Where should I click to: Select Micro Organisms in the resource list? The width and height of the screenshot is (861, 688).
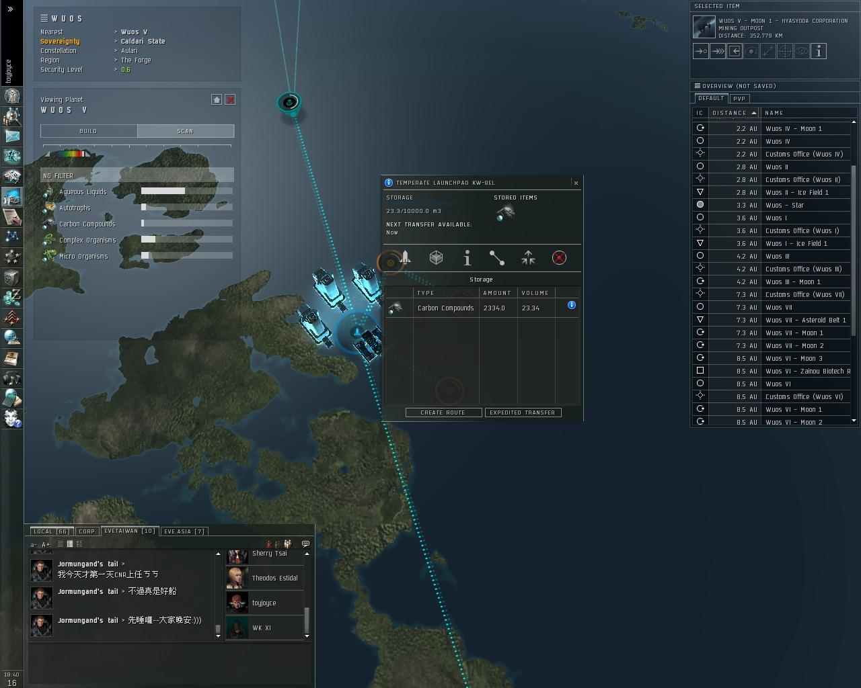coord(83,256)
